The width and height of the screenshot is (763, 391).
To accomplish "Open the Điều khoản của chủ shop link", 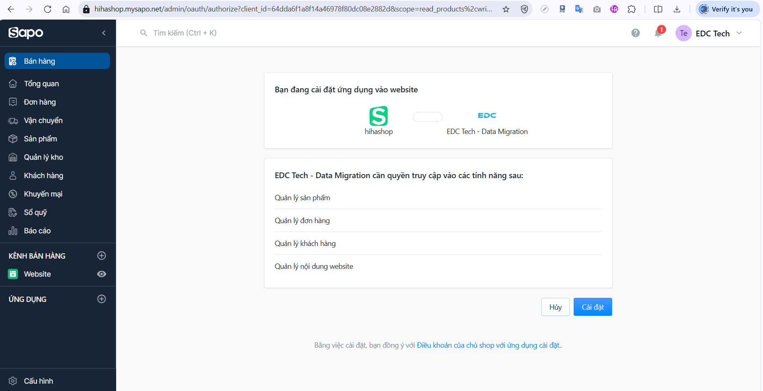I will [489, 345].
